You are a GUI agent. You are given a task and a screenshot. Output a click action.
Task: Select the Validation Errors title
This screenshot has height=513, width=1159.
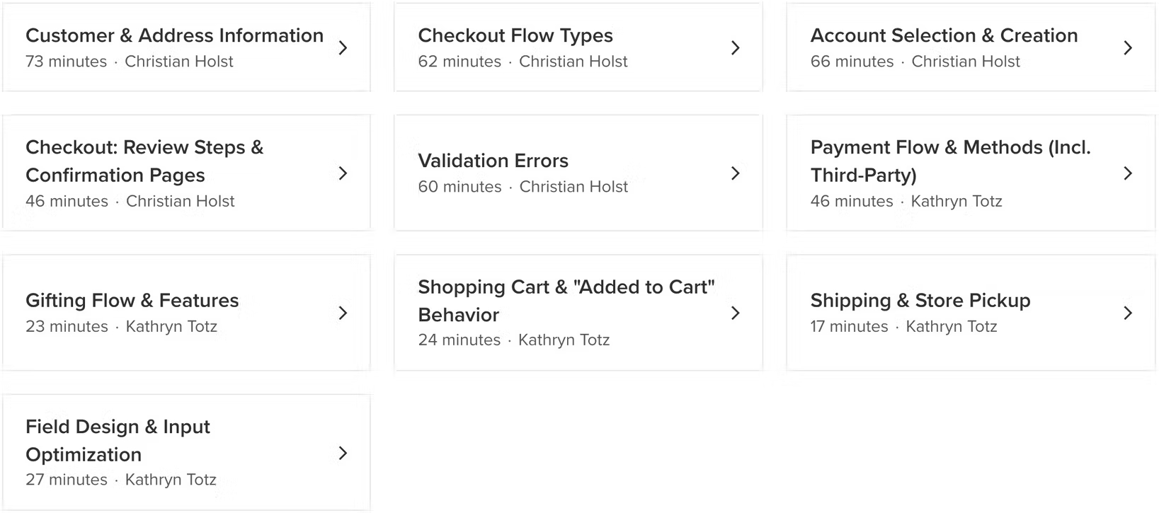tap(493, 161)
